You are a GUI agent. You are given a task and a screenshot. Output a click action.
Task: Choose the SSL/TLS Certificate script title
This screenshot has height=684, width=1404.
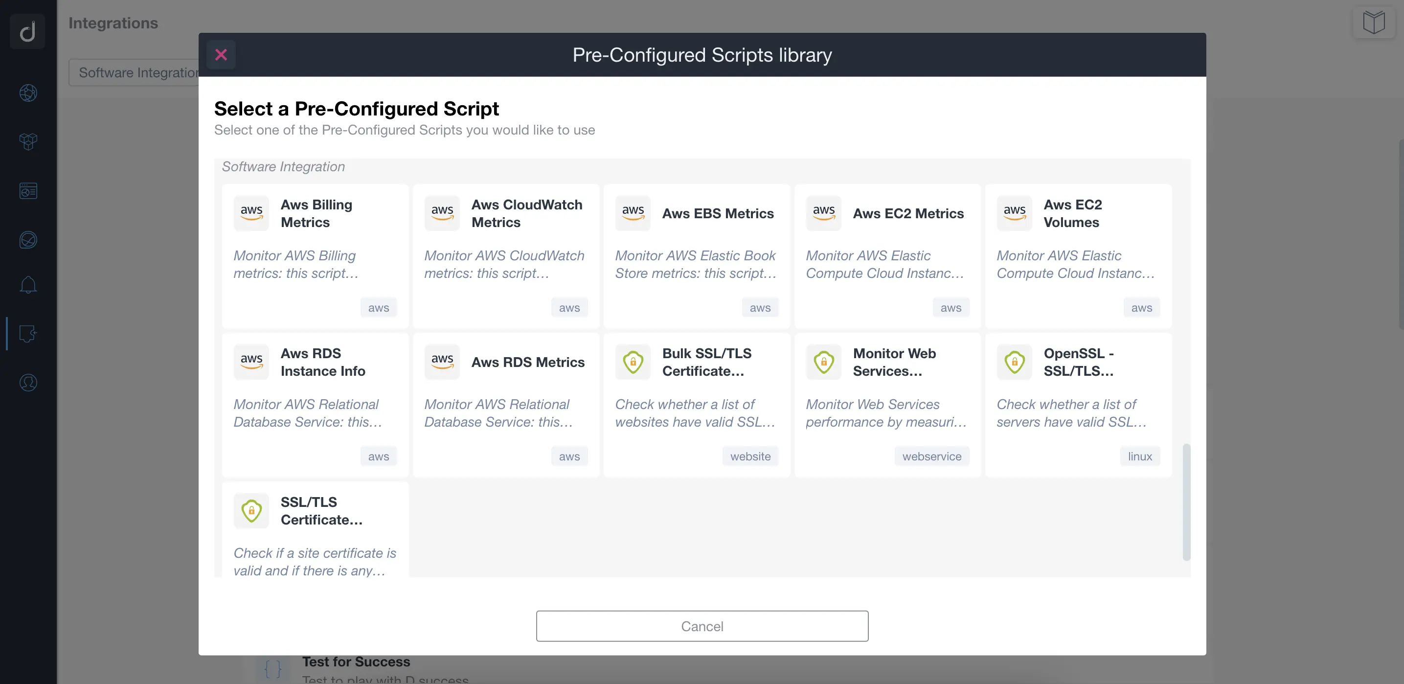(321, 511)
